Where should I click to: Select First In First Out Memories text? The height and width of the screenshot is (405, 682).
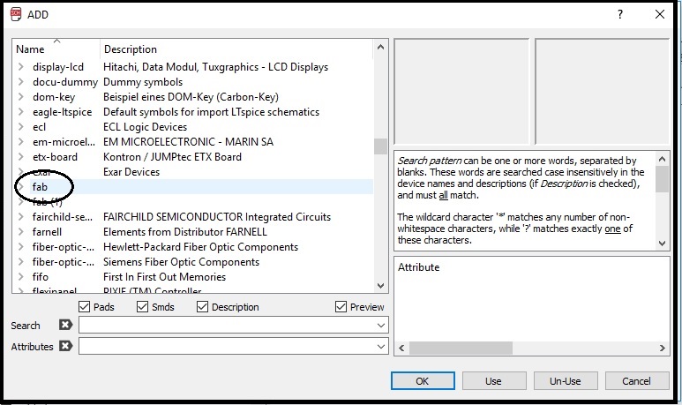pos(164,277)
